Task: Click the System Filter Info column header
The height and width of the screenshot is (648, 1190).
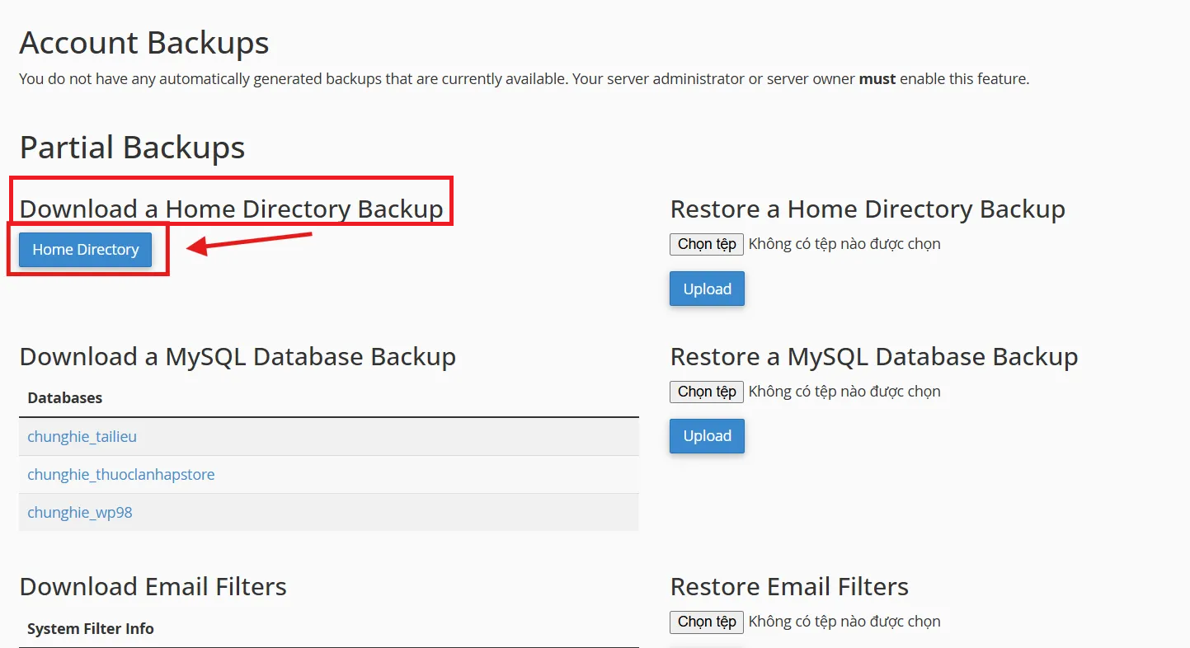Action: coord(90,629)
